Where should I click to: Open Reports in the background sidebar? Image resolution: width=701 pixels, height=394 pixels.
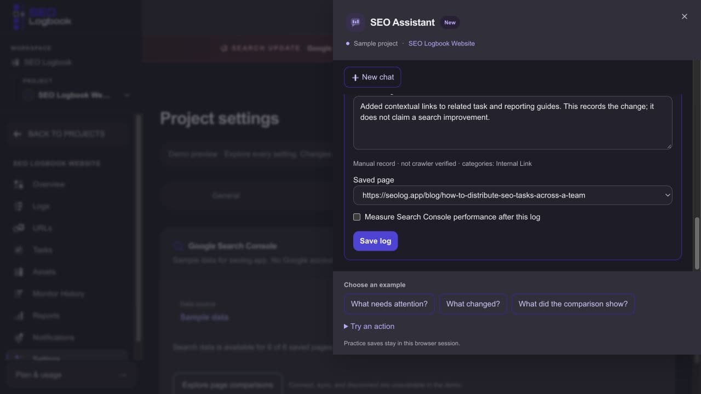(46, 316)
